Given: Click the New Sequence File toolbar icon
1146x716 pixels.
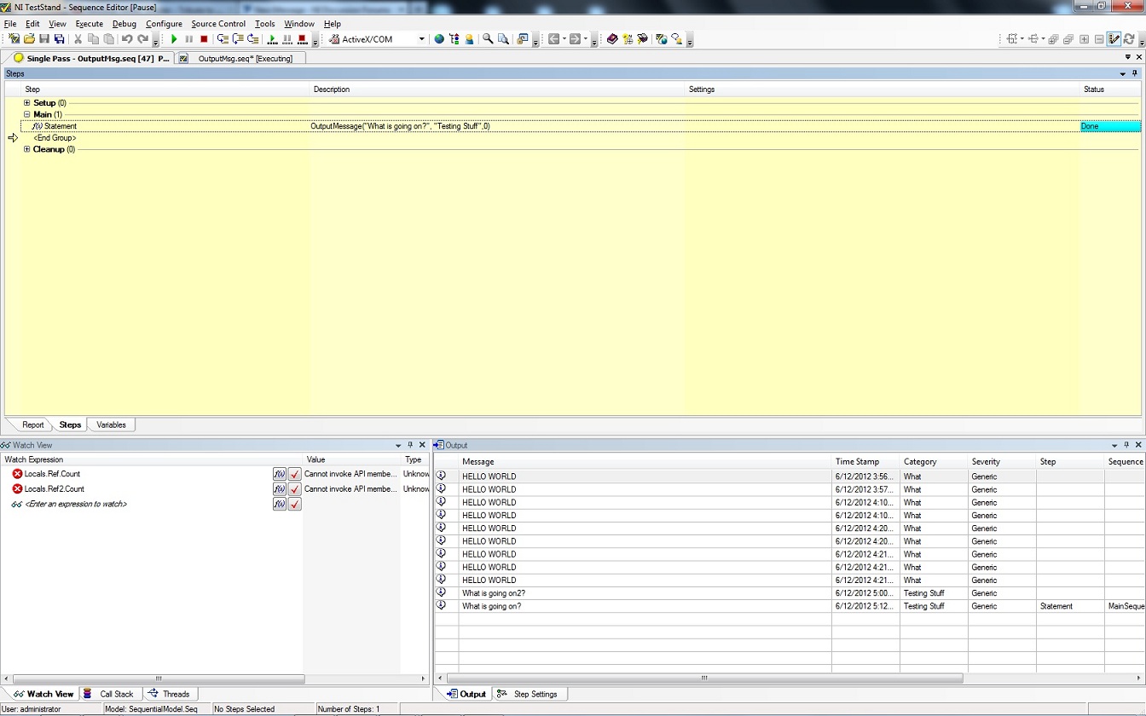Looking at the screenshot, I should pos(14,39).
